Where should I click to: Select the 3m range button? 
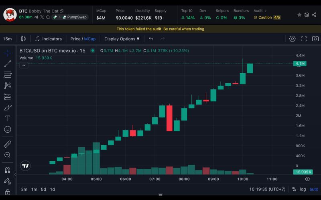[24, 189]
